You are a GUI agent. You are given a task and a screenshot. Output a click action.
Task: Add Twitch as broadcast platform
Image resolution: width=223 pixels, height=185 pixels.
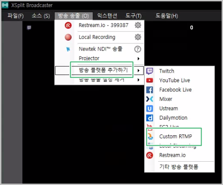click(x=166, y=71)
